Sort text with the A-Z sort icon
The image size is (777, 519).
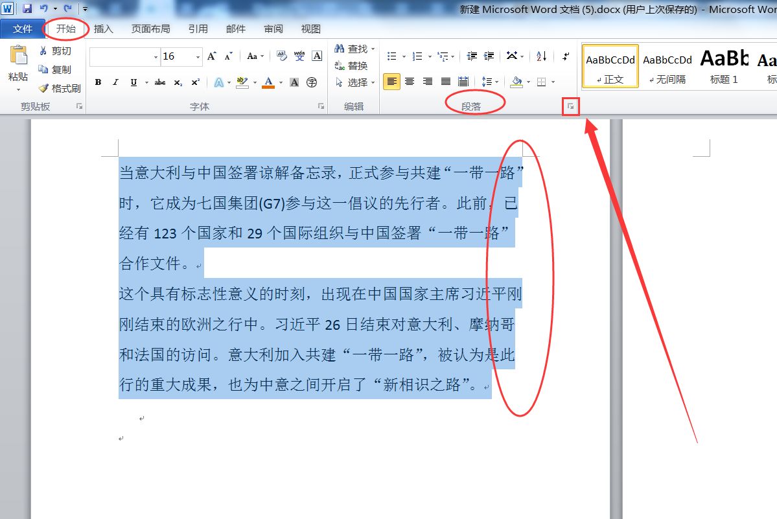tap(542, 56)
